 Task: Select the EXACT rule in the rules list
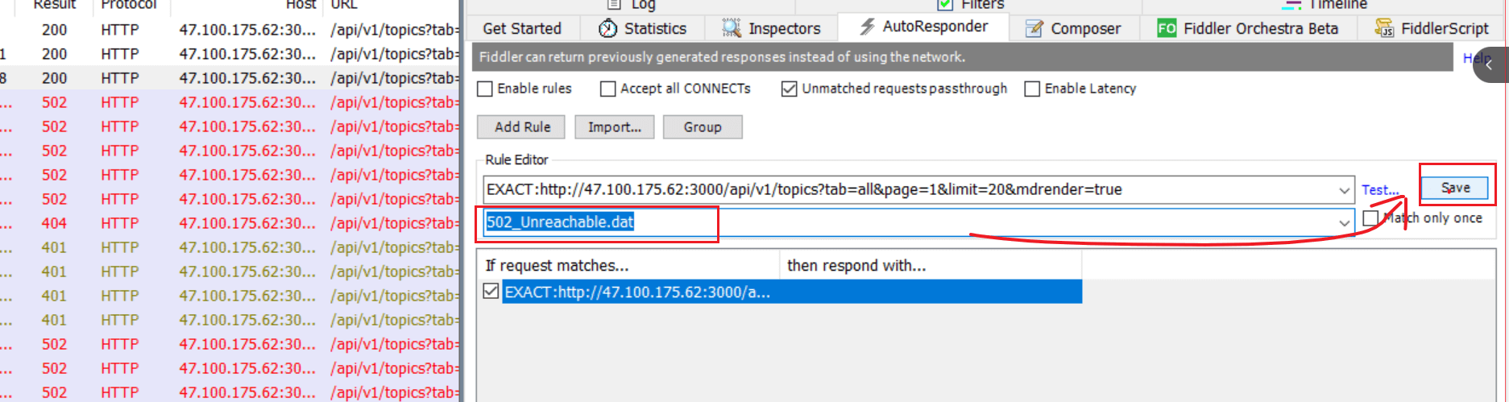pos(791,292)
